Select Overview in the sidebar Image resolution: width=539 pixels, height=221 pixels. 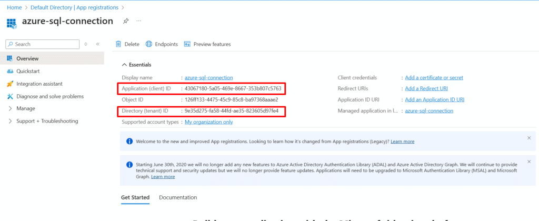[52, 58]
